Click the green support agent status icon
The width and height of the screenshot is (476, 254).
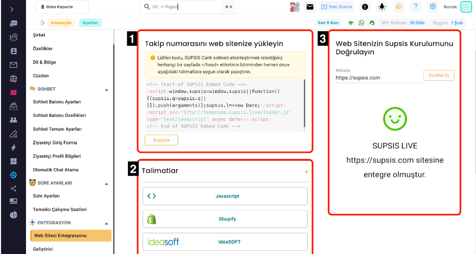click(372, 23)
